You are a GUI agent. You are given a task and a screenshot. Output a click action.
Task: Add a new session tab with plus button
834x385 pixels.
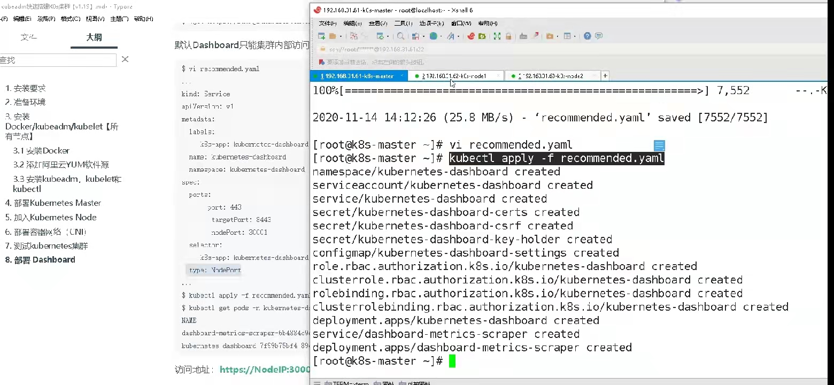pyautogui.click(x=605, y=76)
